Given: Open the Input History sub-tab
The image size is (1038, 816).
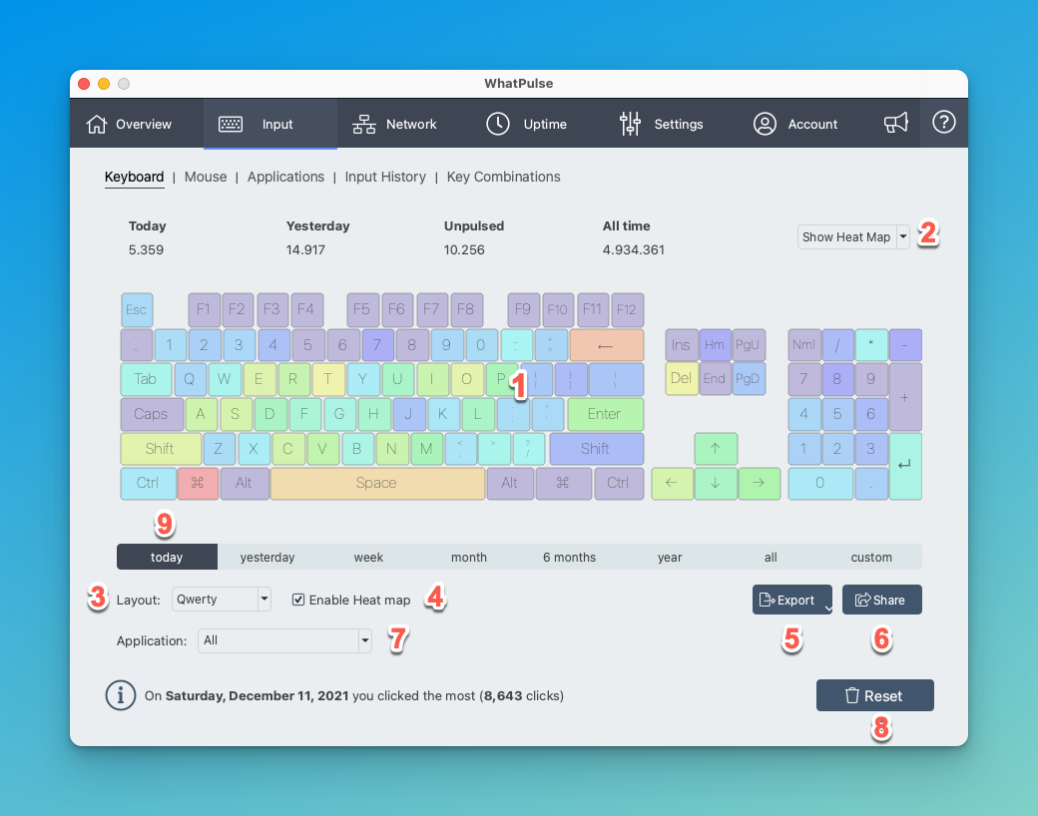Looking at the screenshot, I should click(x=385, y=177).
